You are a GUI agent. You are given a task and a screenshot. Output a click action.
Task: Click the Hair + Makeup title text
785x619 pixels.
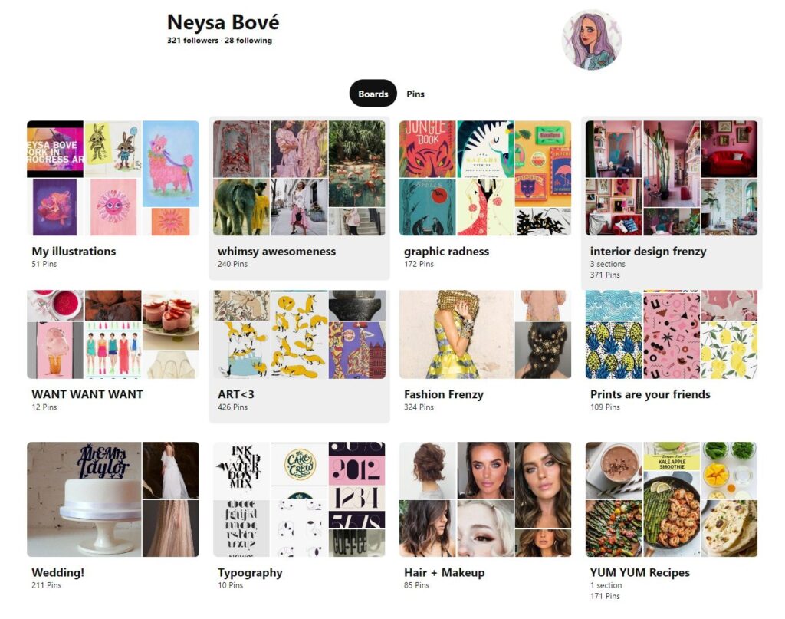(444, 572)
